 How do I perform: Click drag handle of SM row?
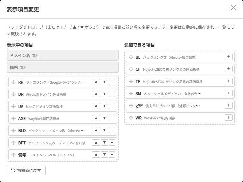tap(131, 93)
